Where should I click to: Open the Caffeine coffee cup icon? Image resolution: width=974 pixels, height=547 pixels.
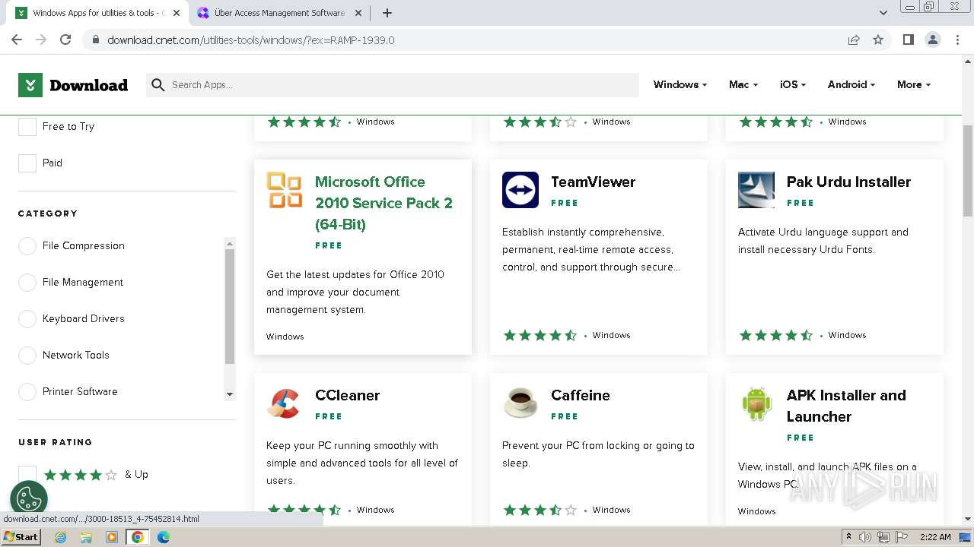(x=520, y=403)
